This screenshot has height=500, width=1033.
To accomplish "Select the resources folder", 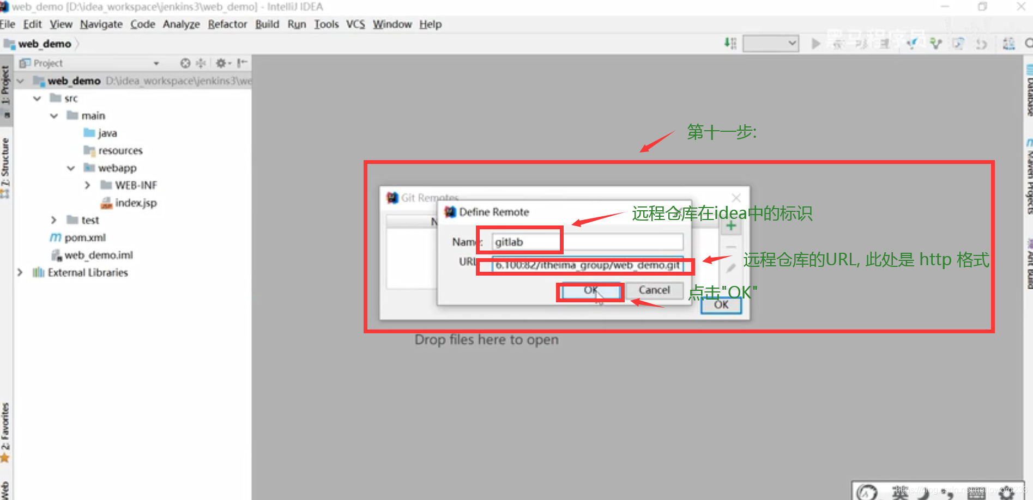I will pyautogui.click(x=113, y=151).
